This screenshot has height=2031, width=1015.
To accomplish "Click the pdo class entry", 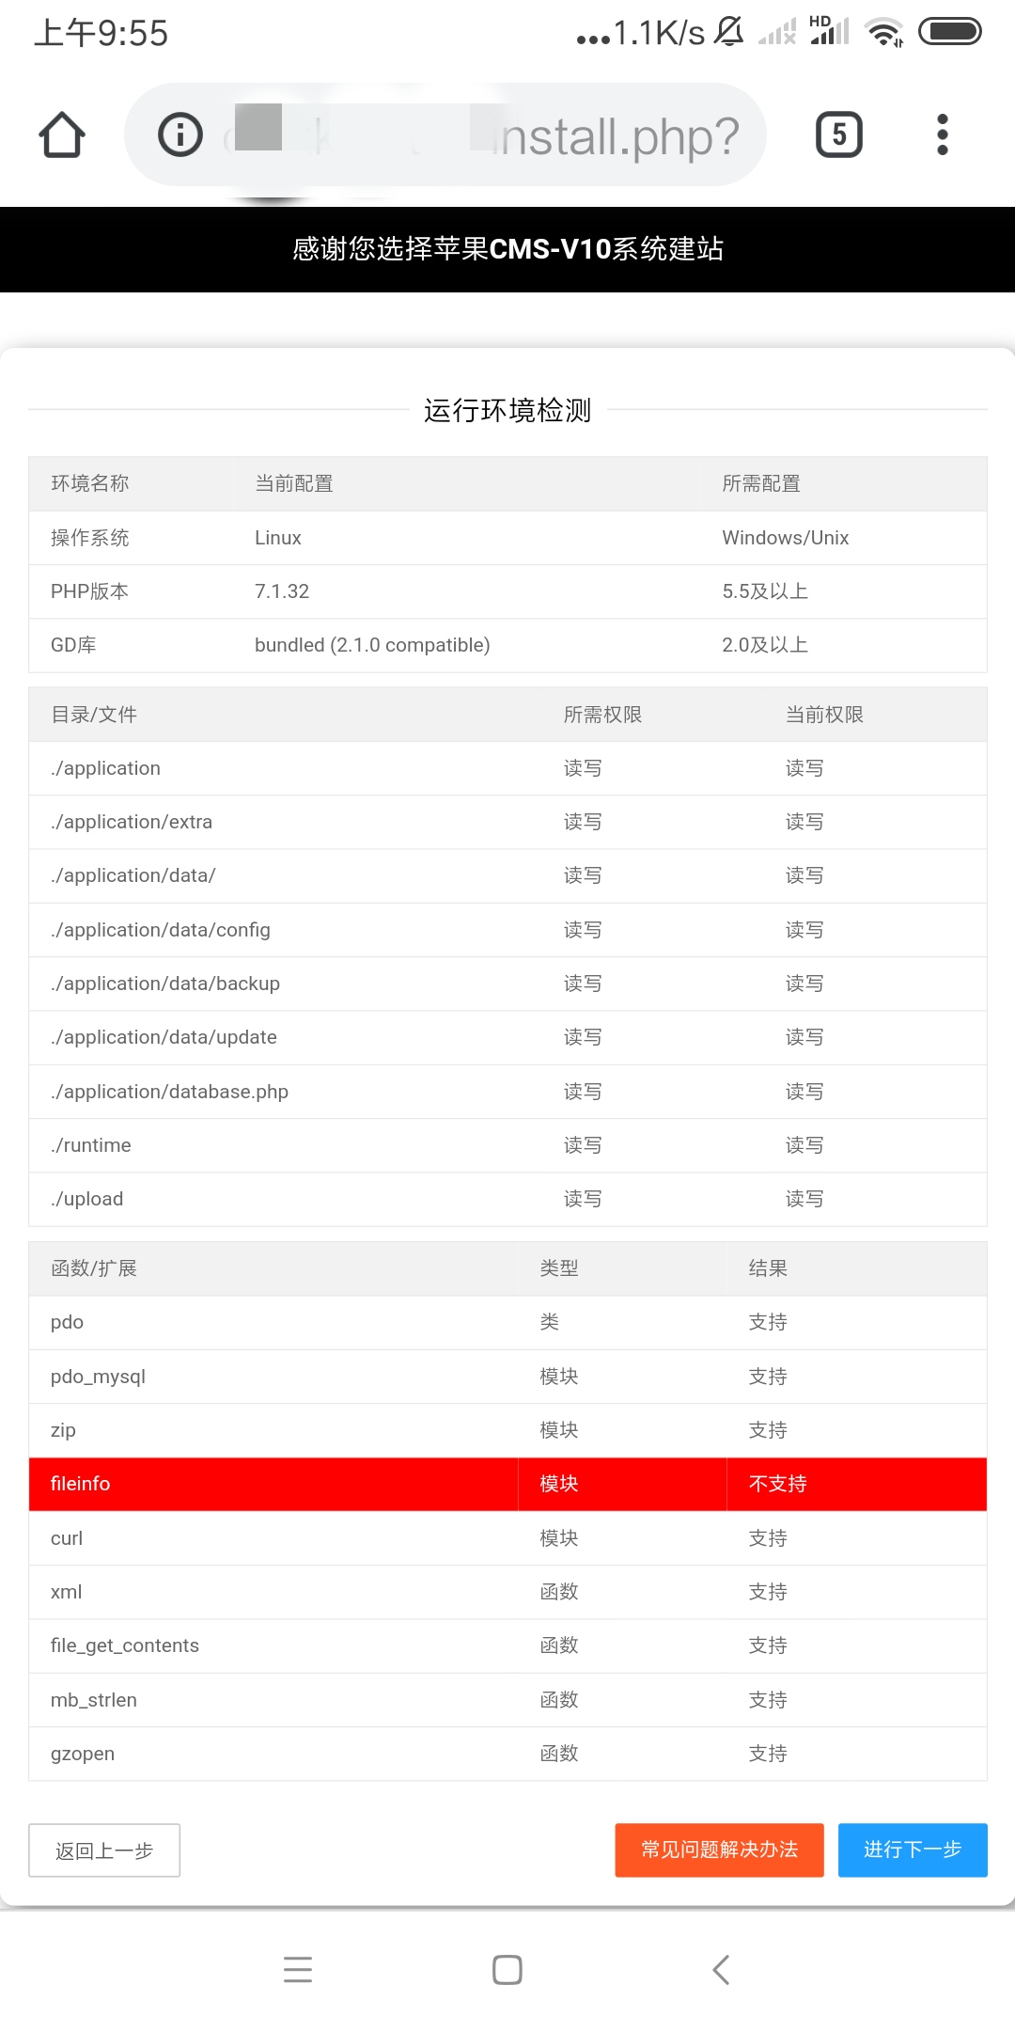I will 67,1323.
